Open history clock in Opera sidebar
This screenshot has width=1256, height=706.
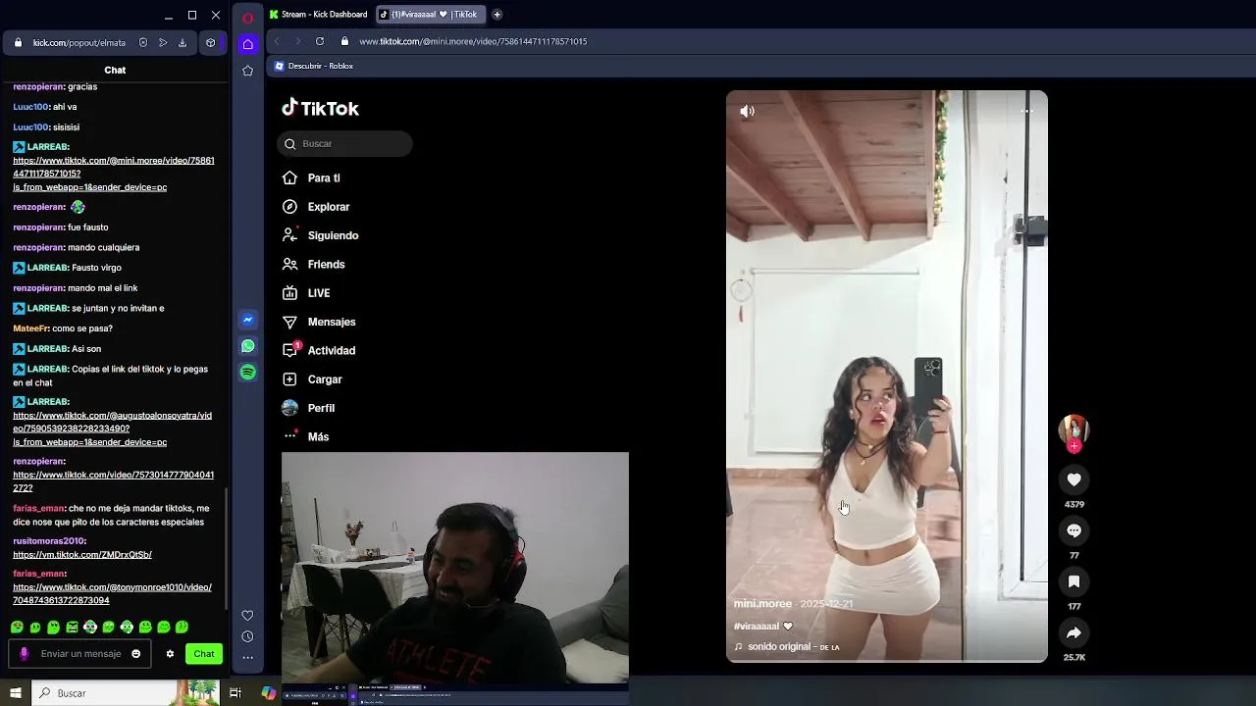(x=247, y=637)
